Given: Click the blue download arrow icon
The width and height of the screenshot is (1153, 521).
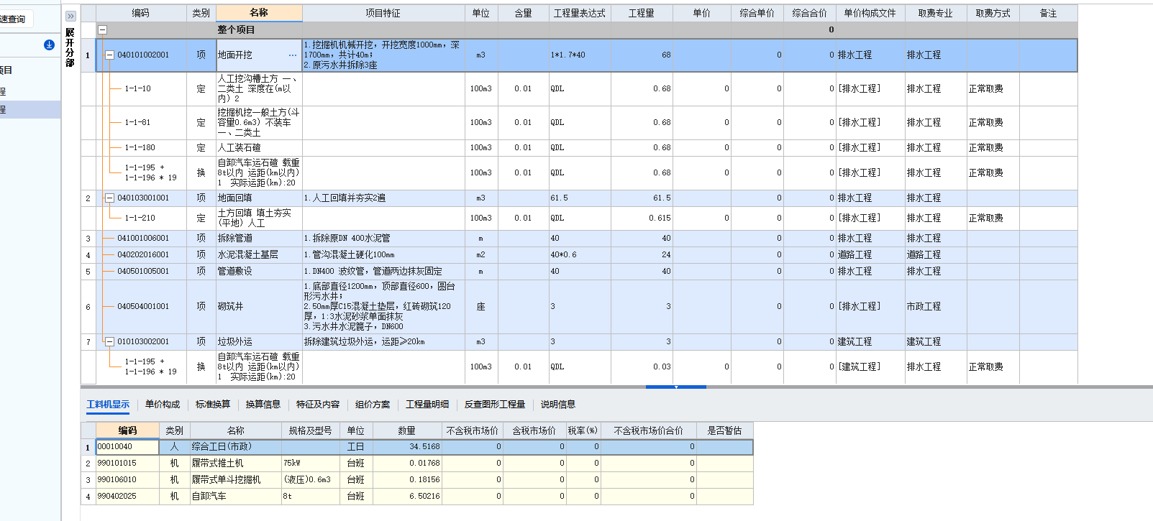Looking at the screenshot, I should tap(49, 45).
